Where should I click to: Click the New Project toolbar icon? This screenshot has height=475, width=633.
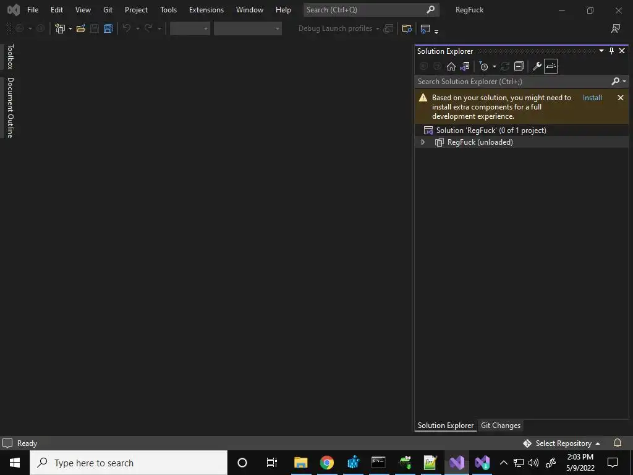pos(60,28)
